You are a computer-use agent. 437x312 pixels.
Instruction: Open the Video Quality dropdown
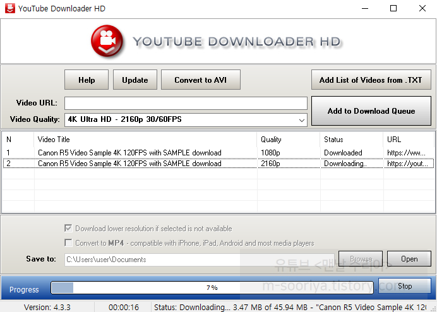click(x=186, y=119)
